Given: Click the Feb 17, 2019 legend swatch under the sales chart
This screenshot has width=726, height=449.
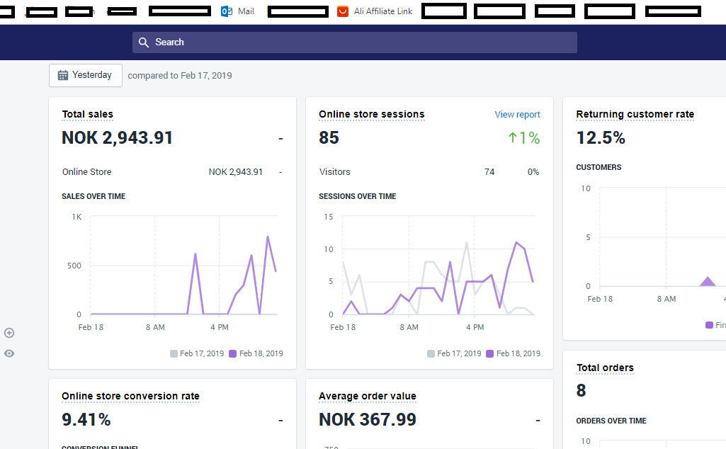Looking at the screenshot, I should [174, 353].
